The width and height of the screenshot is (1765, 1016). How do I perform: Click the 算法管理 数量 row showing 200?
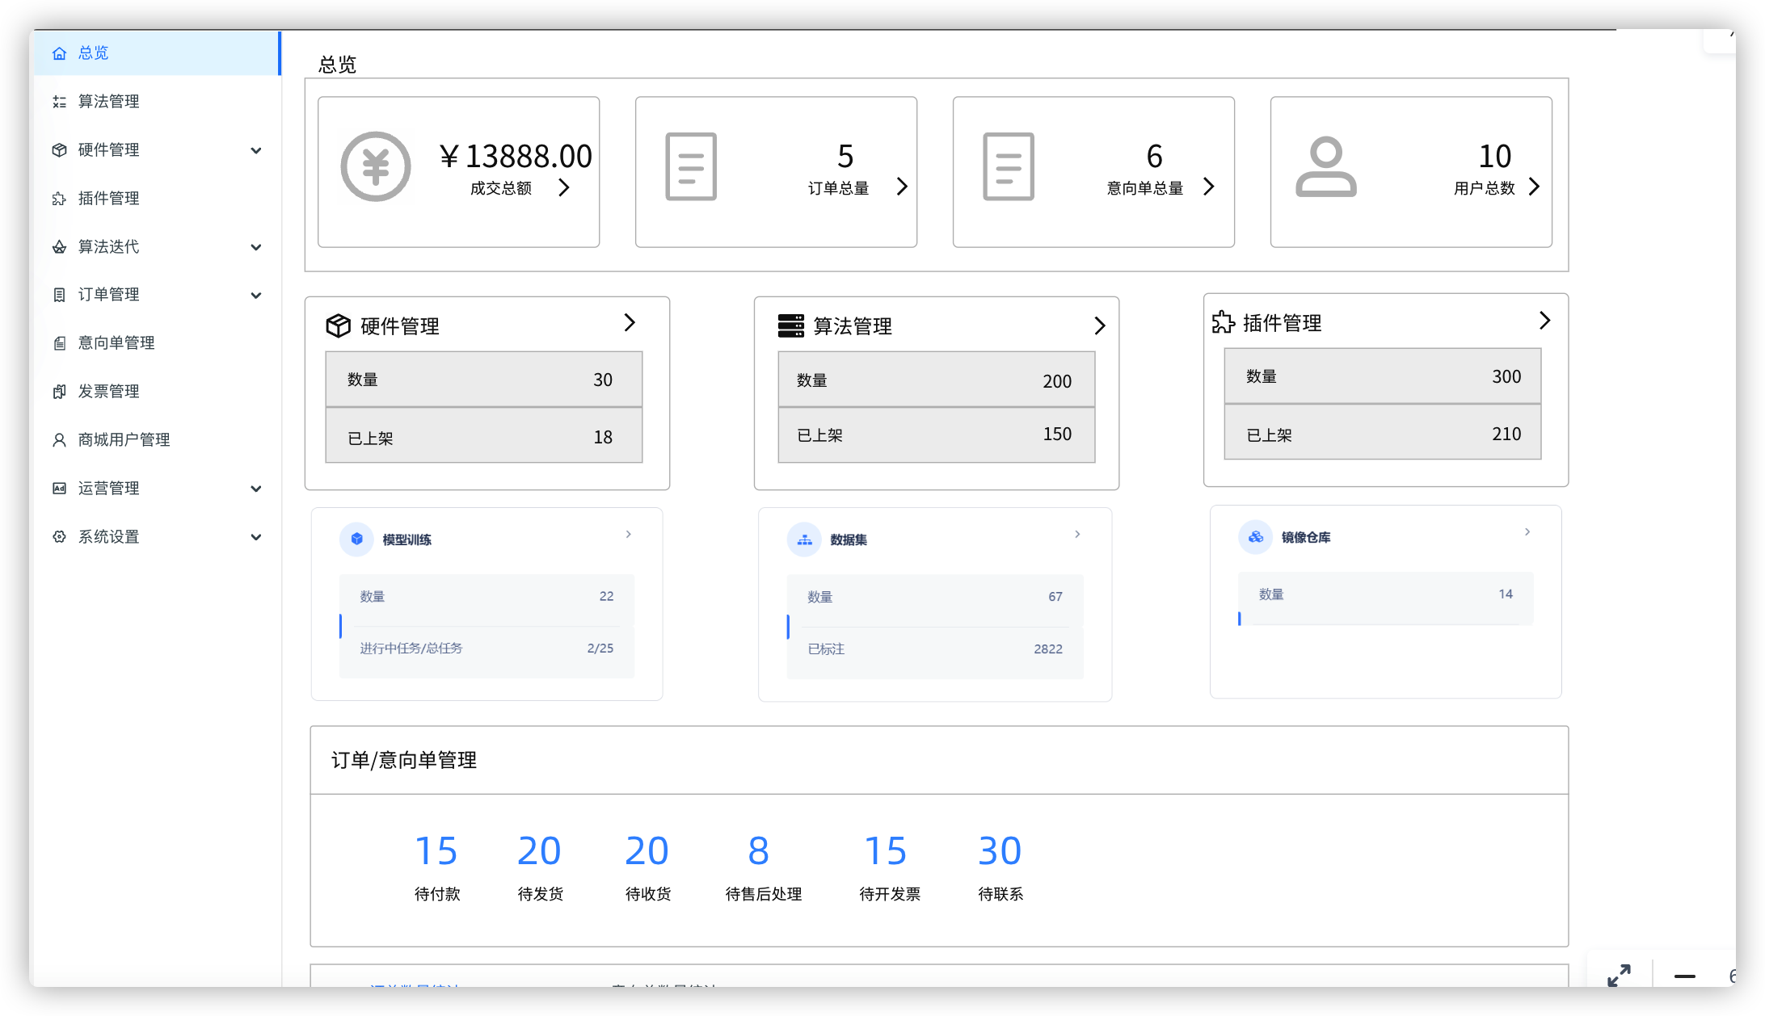937,380
